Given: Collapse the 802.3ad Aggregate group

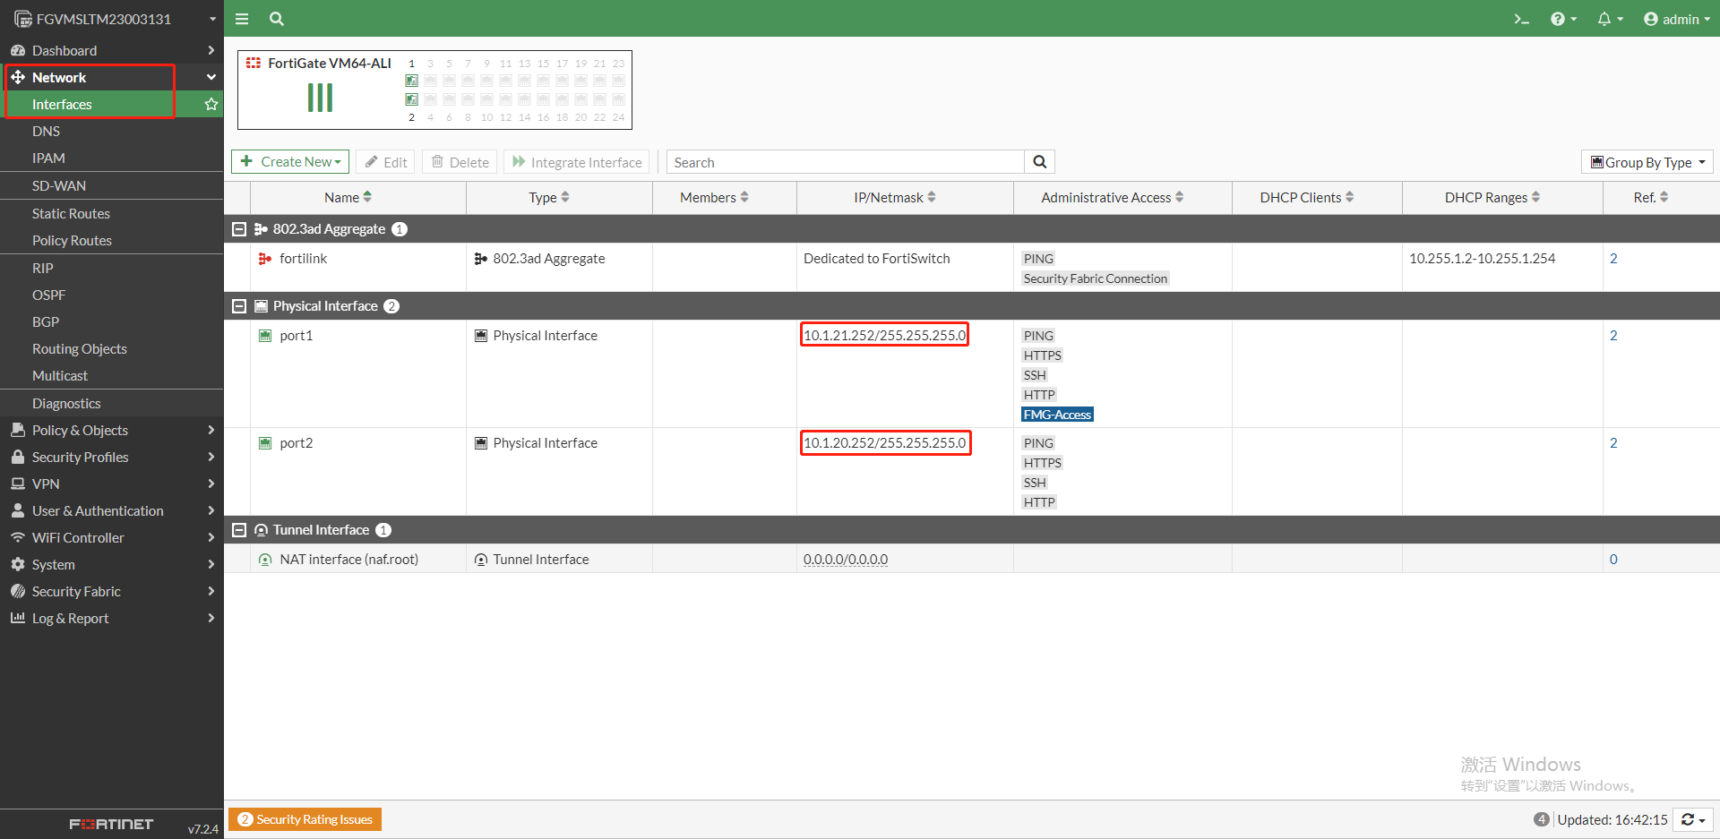Looking at the screenshot, I should 239,229.
